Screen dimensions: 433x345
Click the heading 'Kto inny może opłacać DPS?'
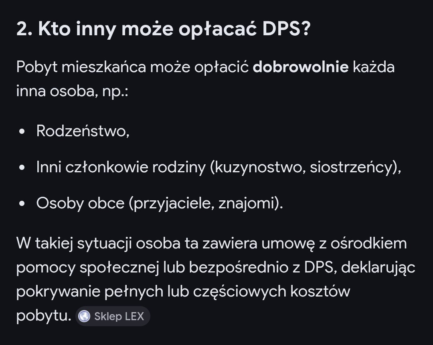[x=164, y=29]
